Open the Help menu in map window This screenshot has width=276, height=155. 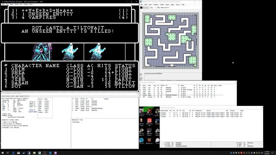[183, 5]
